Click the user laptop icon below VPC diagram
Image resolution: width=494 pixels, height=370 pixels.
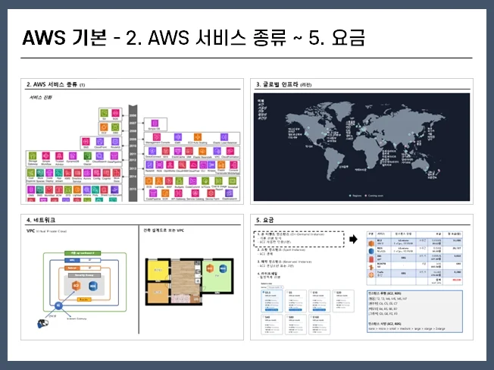[x=43, y=323]
